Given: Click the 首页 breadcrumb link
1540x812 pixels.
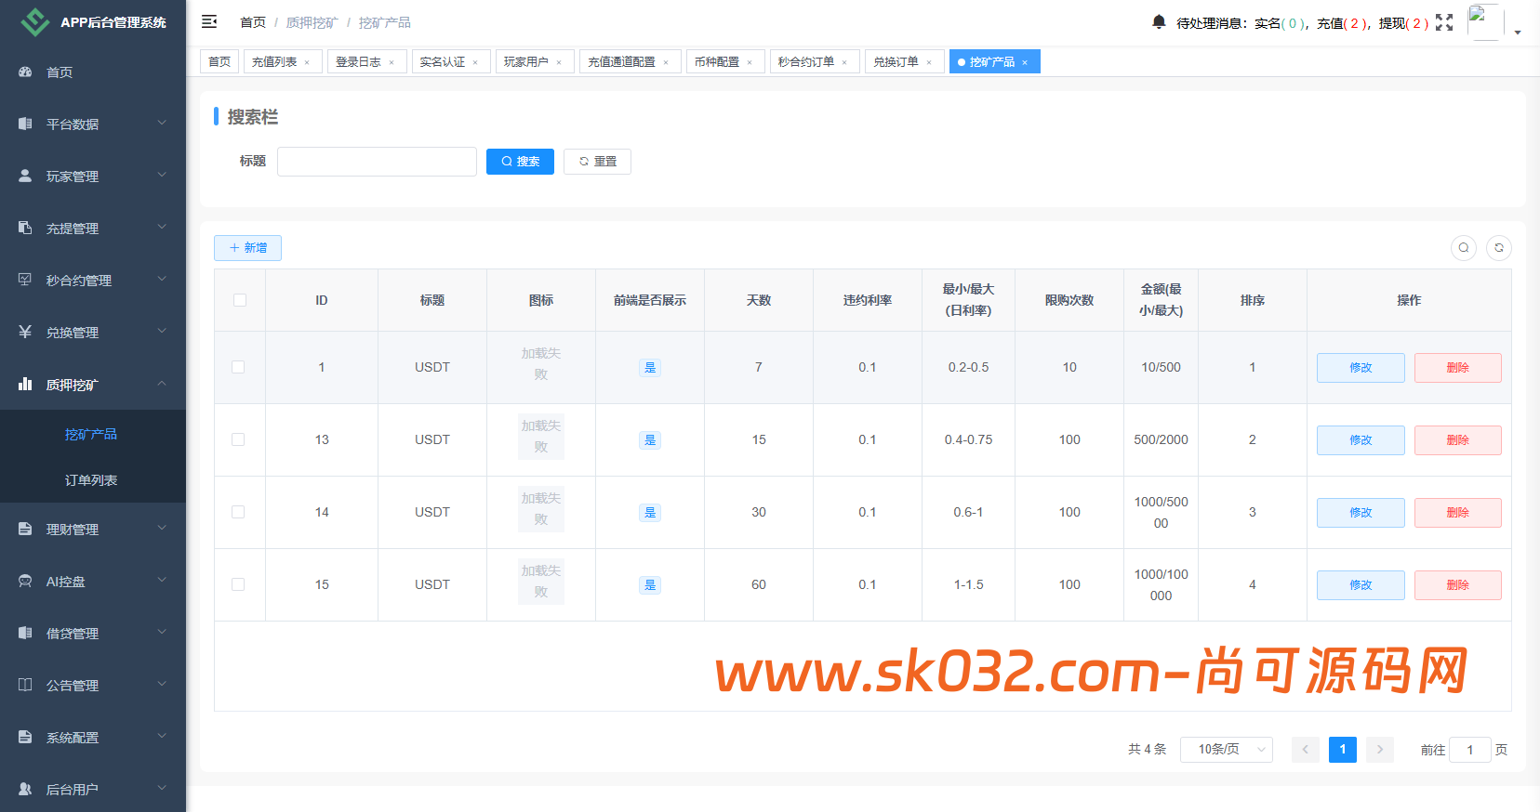Looking at the screenshot, I should (x=253, y=22).
